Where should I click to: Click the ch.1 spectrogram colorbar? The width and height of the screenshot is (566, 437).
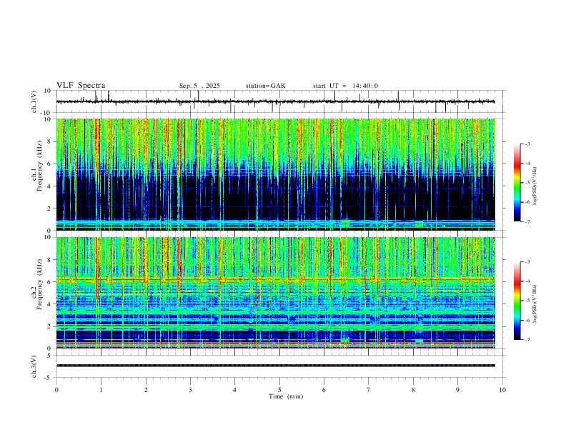(517, 183)
